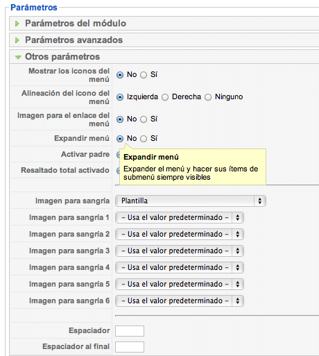Image resolution: width=319 pixels, height=356 pixels.
Task: Select Sí for Mostrar los iconos del menú
Action: click(144, 75)
